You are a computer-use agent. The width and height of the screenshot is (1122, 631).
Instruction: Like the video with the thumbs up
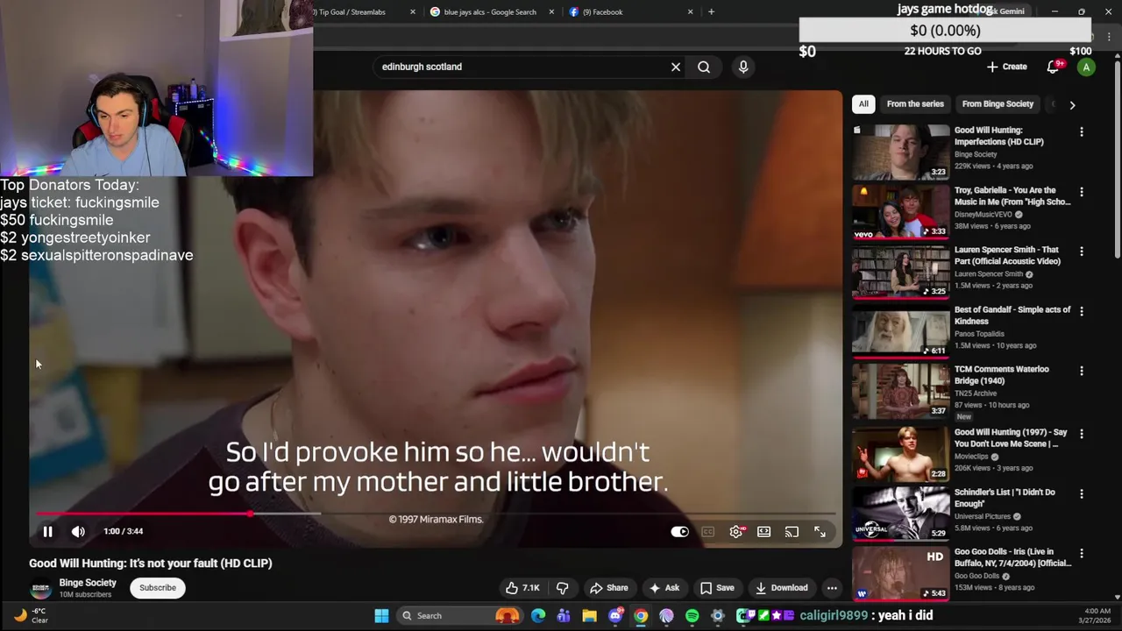coord(522,588)
